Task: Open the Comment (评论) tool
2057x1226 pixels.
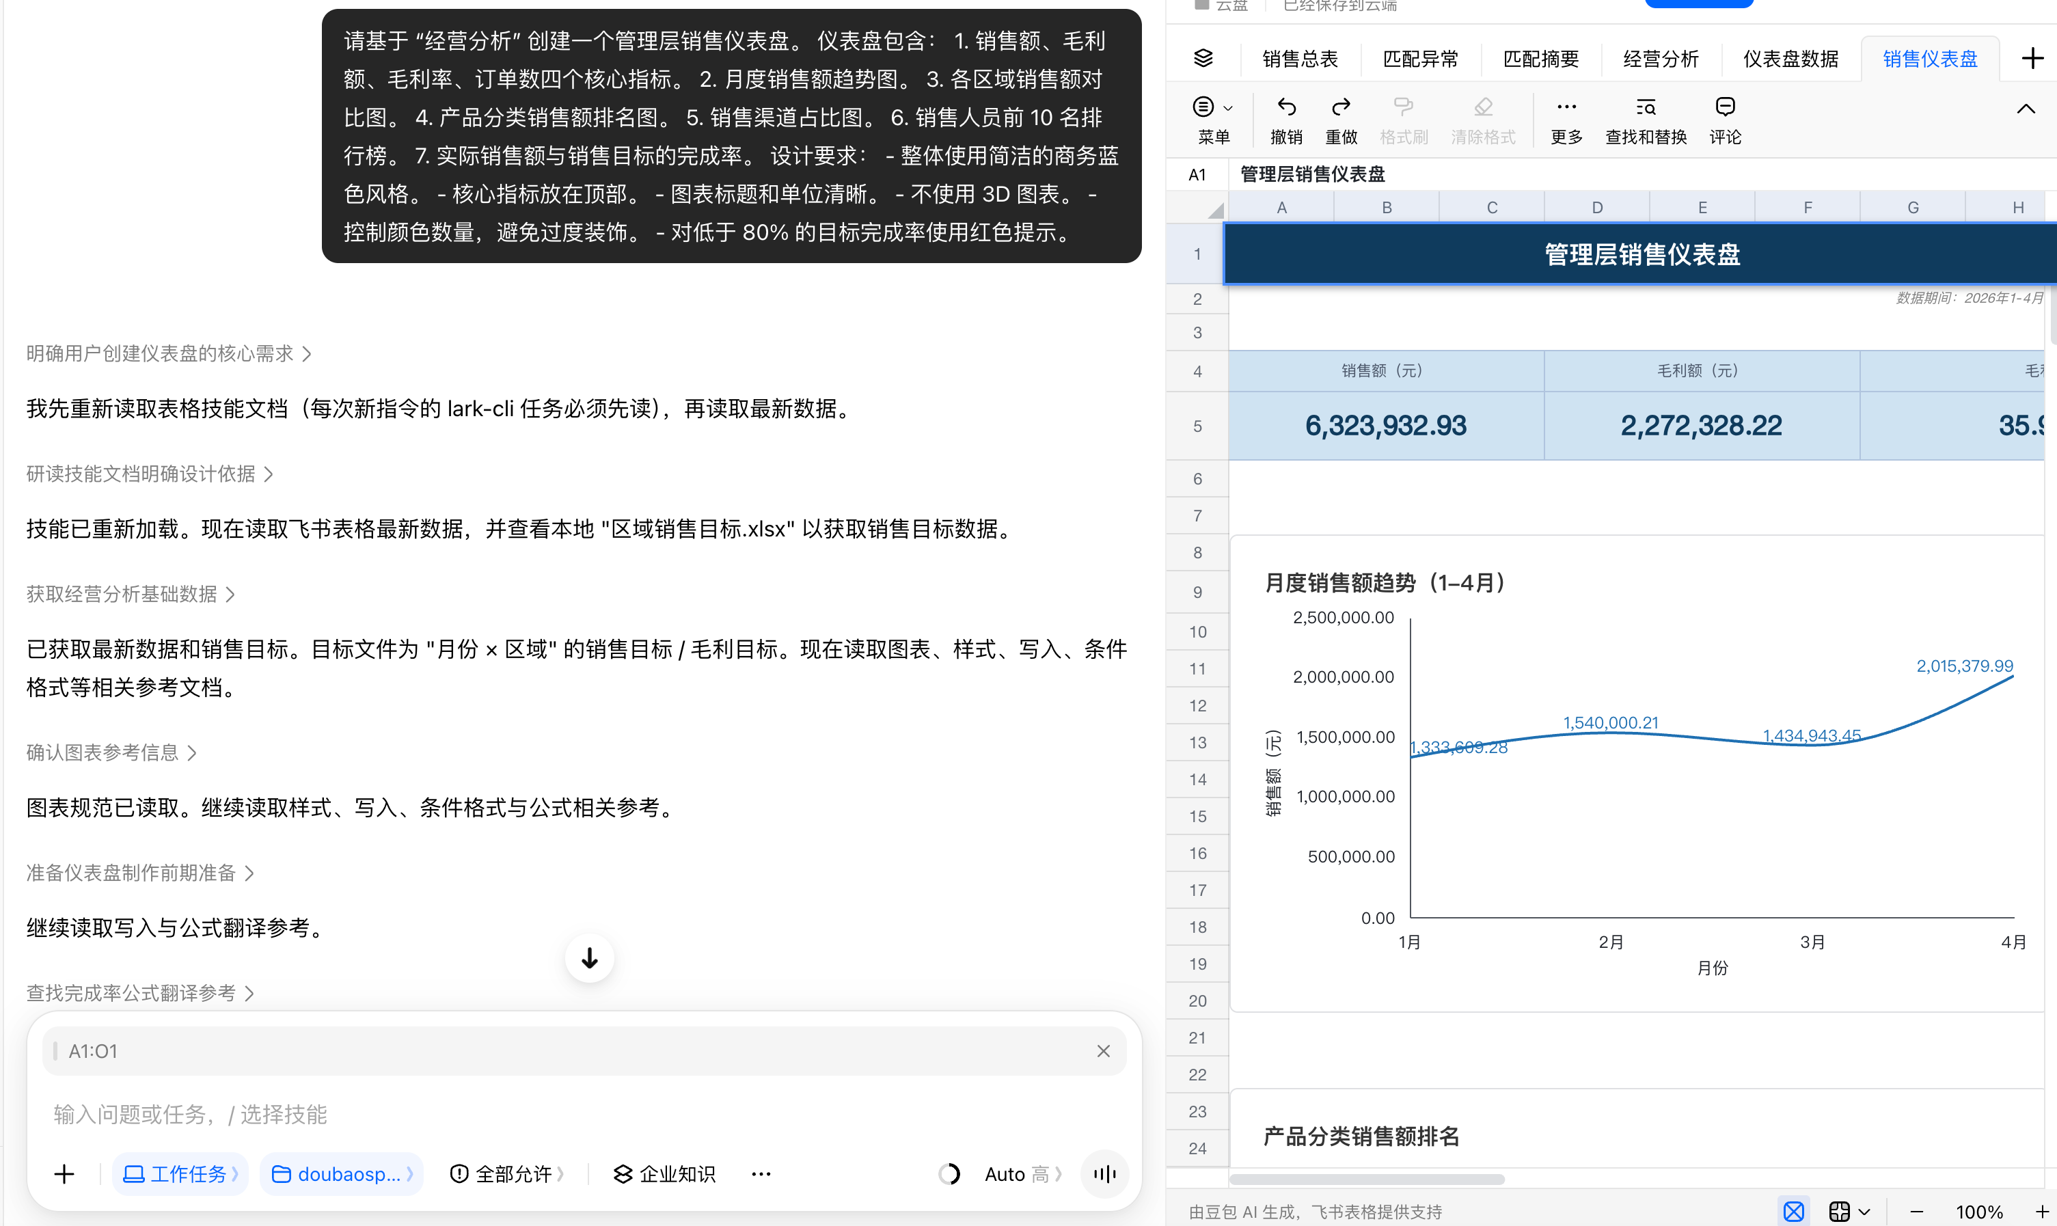Action: [x=1725, y=120]
